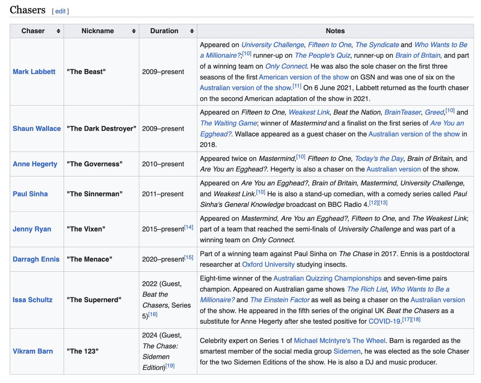Jump to citation 13 in Sinha notes
The width and height of the screenshot is (481, 383).
pos(382,202)
